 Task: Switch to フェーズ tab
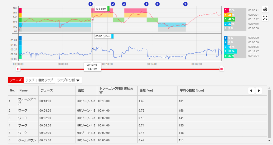(x=16, y=80)
